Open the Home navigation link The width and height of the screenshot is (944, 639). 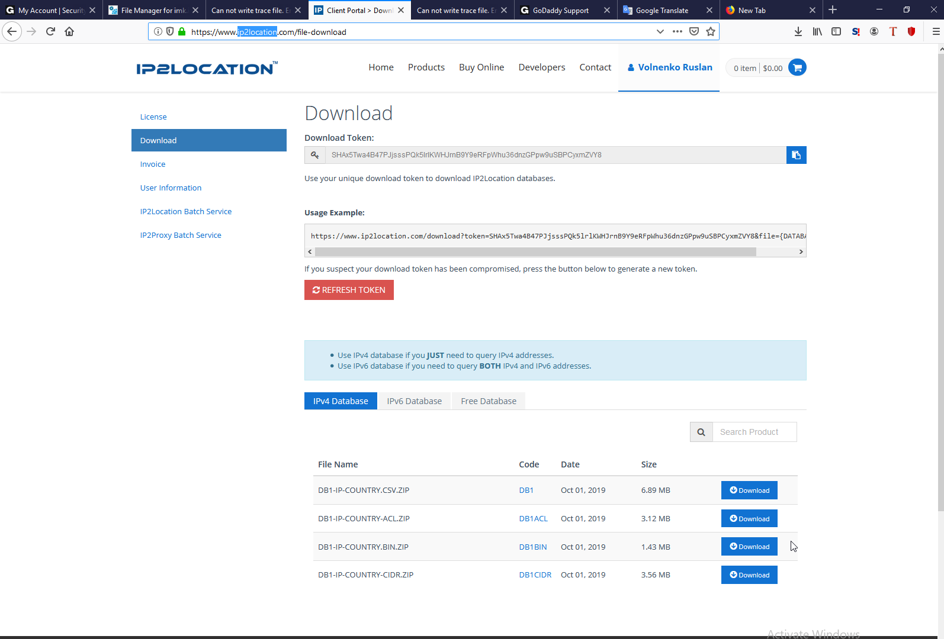pyautogui.click(x=381, y=67)
